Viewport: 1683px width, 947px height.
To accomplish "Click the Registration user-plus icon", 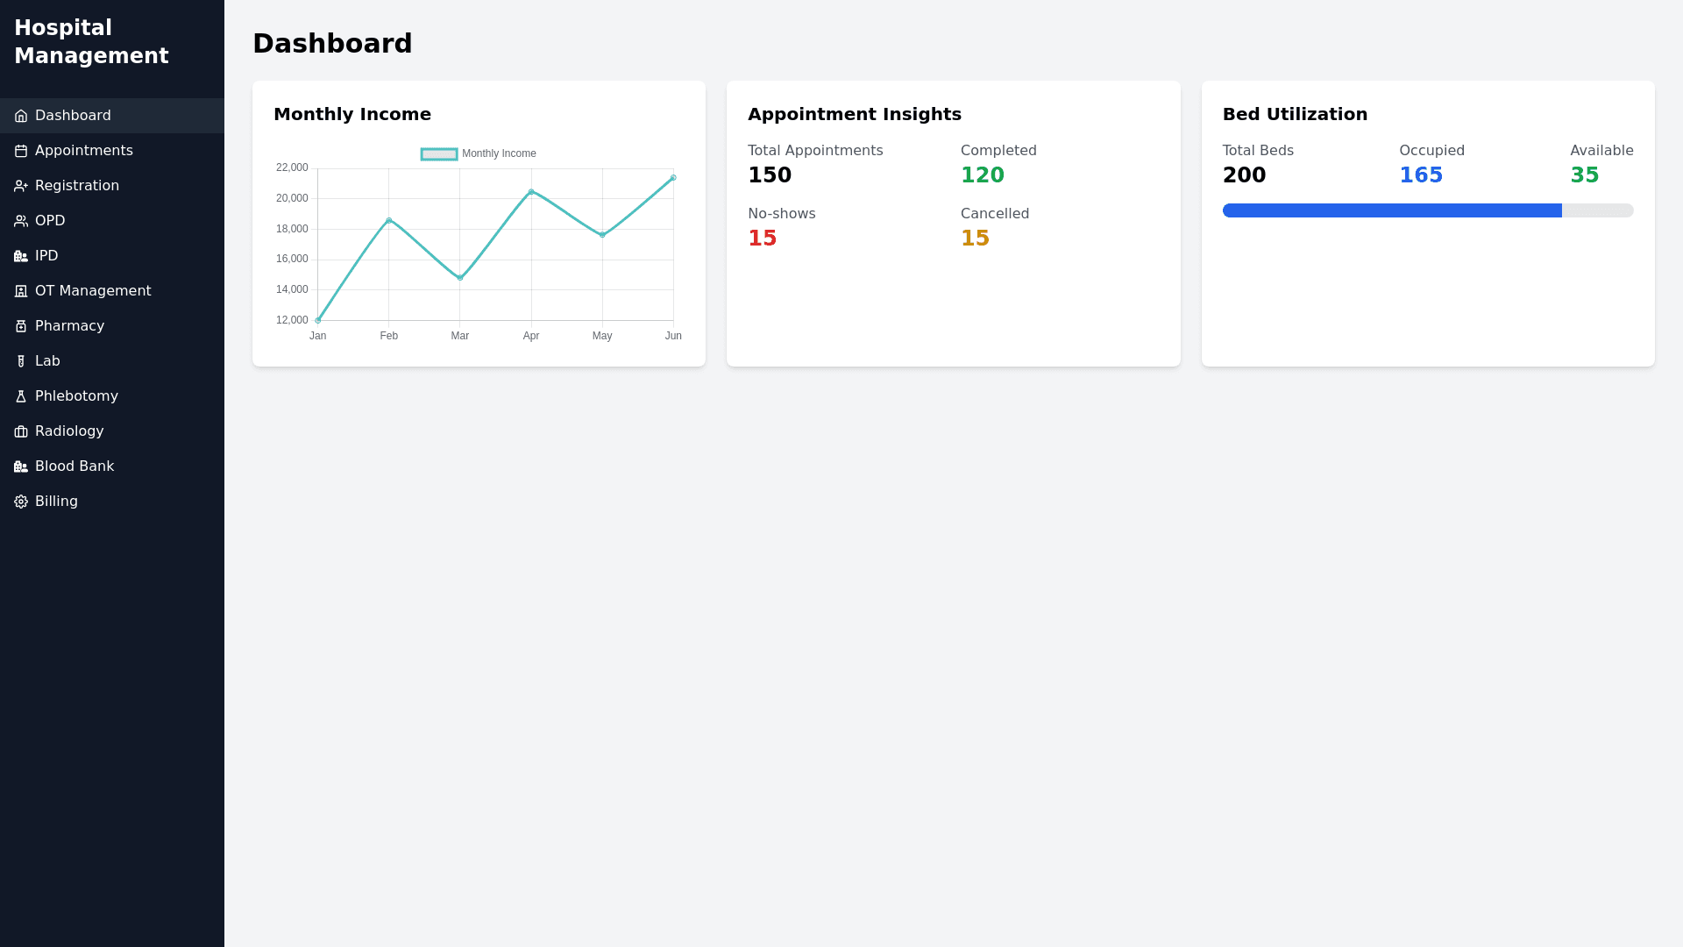I will pyautogui.click(x=21, y=186).
